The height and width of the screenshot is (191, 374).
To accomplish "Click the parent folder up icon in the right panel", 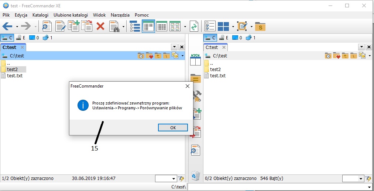I will click(345, 56).
